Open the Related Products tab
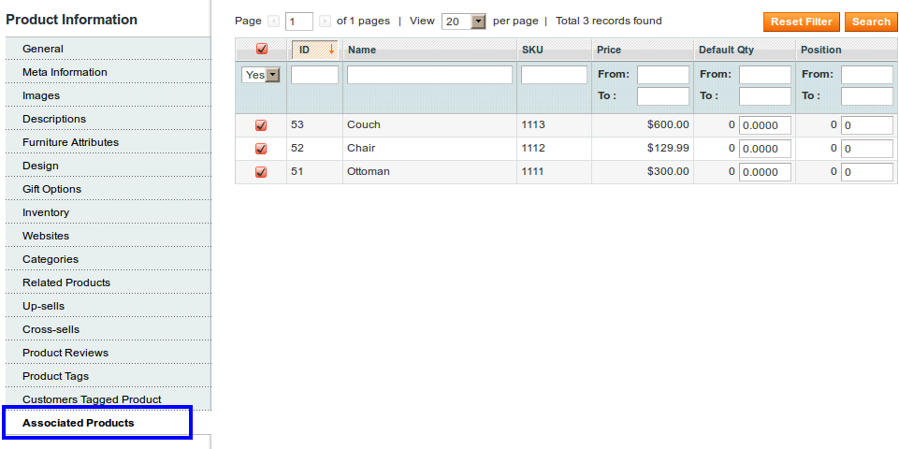This screenshot has height=449, width=899. [109, 282]
